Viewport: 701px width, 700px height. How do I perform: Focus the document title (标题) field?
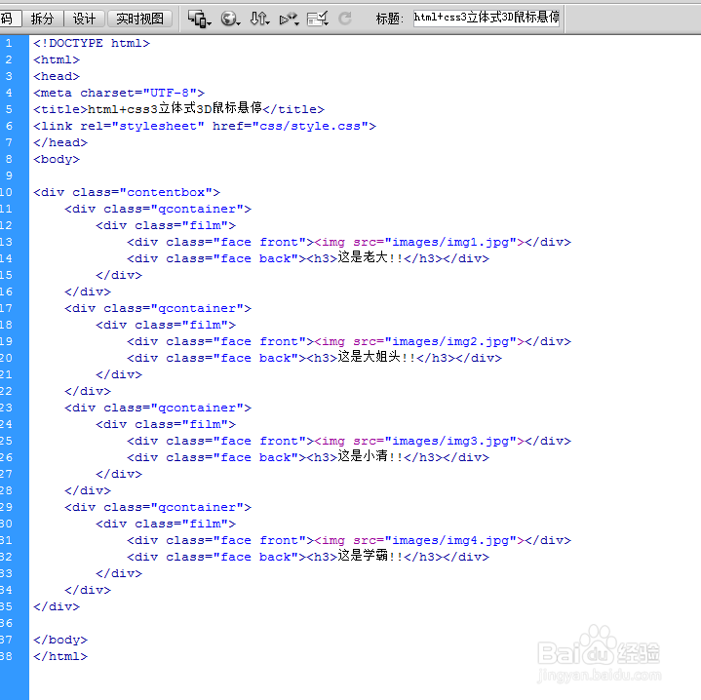coord(487,18)
